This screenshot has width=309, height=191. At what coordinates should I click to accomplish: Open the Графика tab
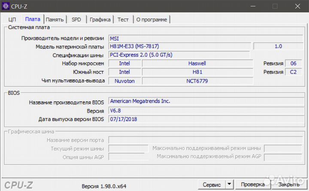pos(100,20)
